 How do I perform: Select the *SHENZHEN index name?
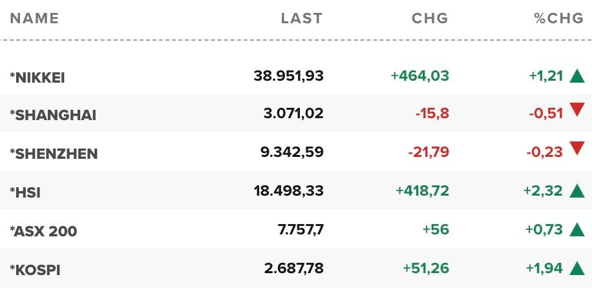pyautogui.click(x=54, y=154)
